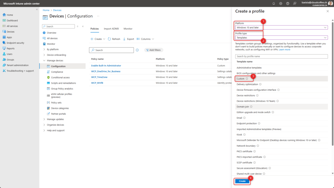Open Groups in left navigation
The width and height of the screenshot is (334, 188).
tap(10, 60)
